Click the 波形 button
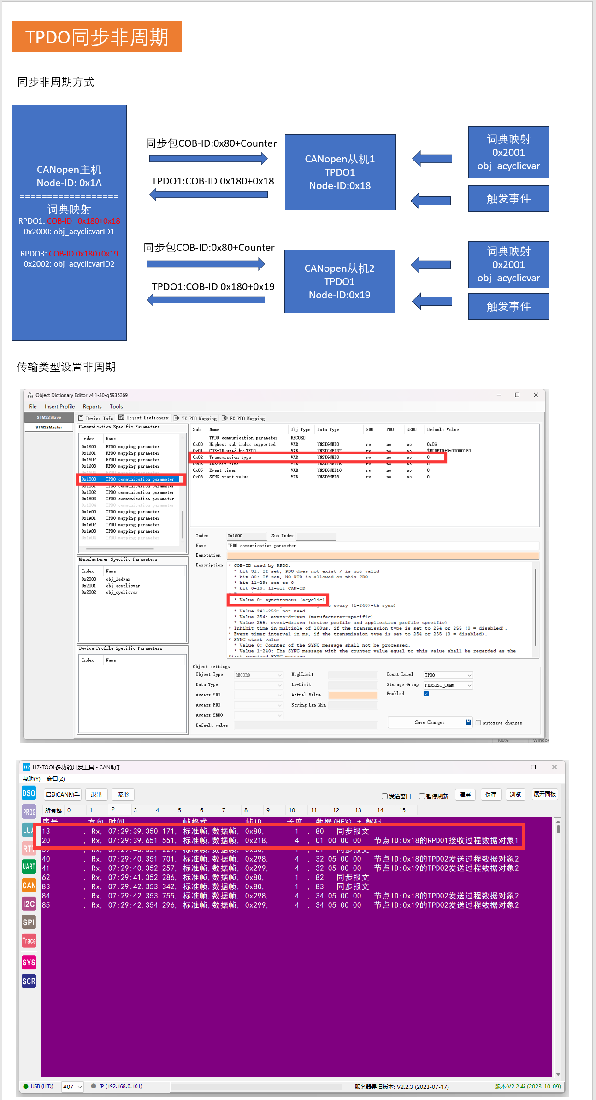 (x=123, y=794)
